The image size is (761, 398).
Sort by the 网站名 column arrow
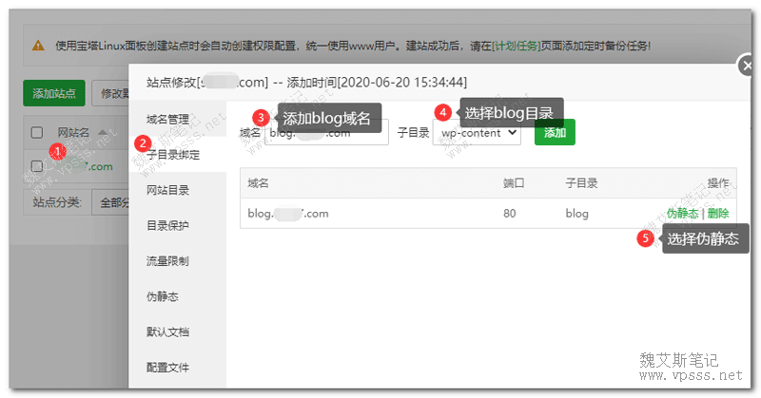pos(103,132)
